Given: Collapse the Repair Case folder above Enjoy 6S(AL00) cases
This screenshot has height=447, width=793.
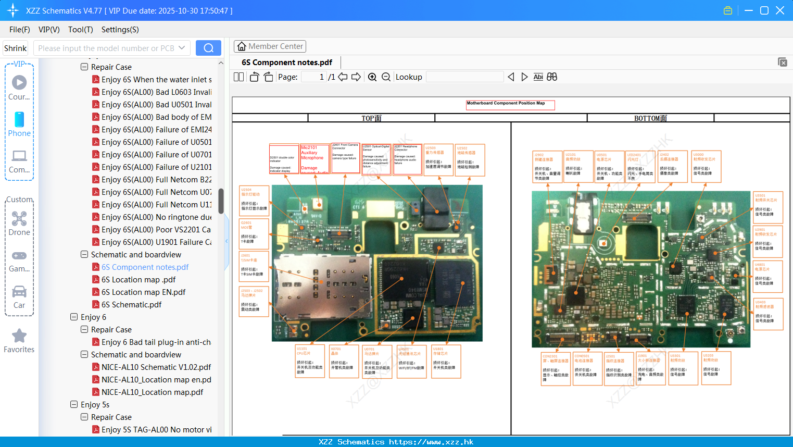Looking at the screenshot, I should 84,67.
